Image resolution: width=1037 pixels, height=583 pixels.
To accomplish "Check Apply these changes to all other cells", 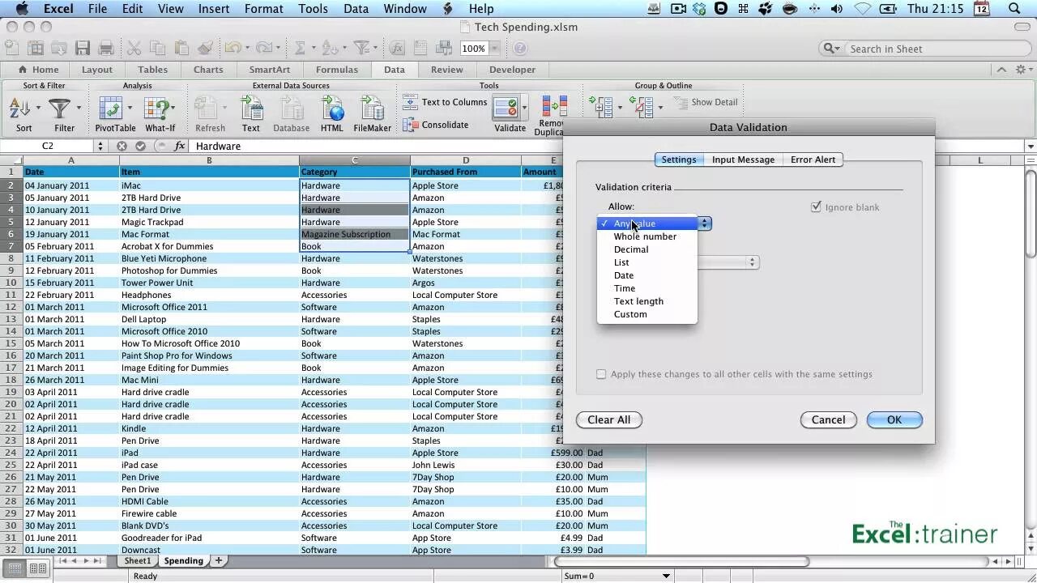I will [601, 374].
